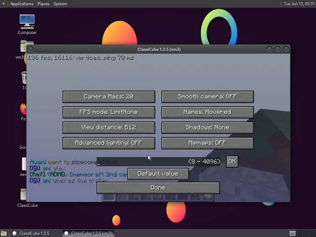
Task: Click Done to close options
Action: coord(158,188)
